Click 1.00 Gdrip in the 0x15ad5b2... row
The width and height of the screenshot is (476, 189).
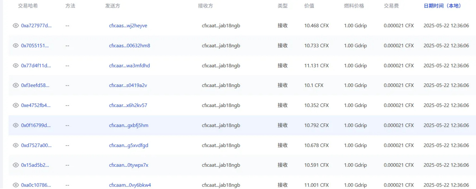(355, 165)
